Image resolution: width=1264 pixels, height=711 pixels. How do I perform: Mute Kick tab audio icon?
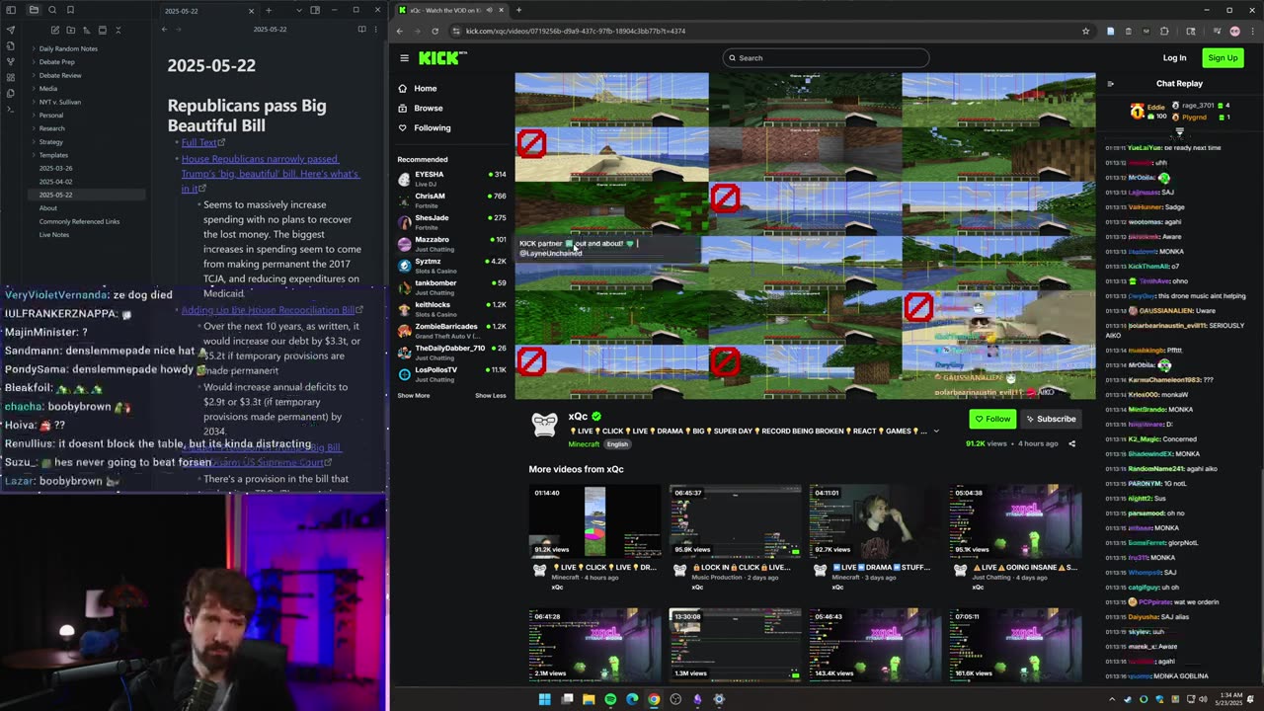(488, 10)
